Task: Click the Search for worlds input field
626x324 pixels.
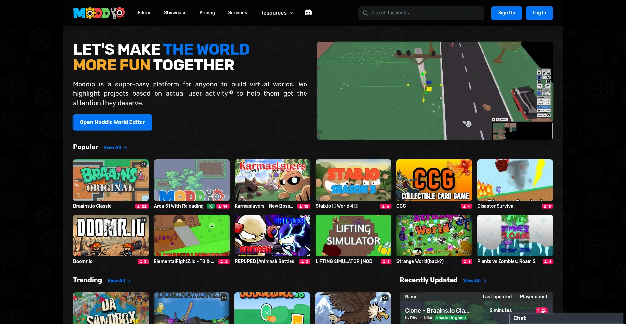Action: click(x=421, y=13)
